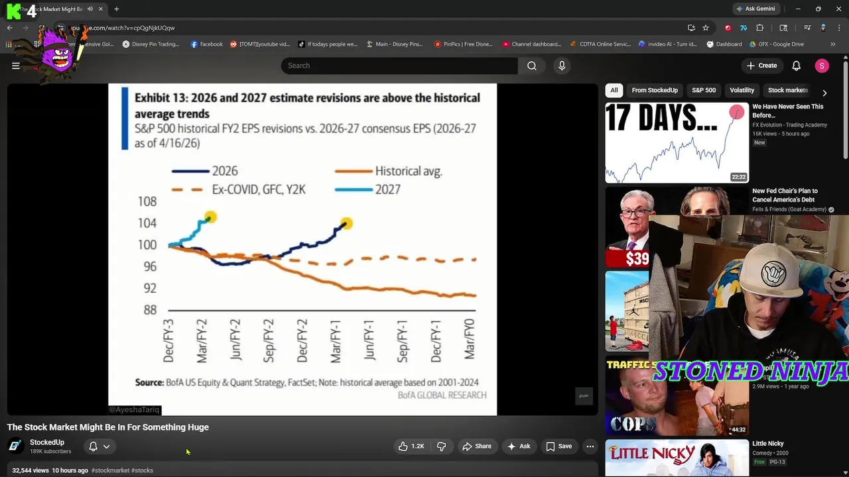The image size is (849, 477).
Task: Click the Chrome media controls icon
Action: point(807,28)
